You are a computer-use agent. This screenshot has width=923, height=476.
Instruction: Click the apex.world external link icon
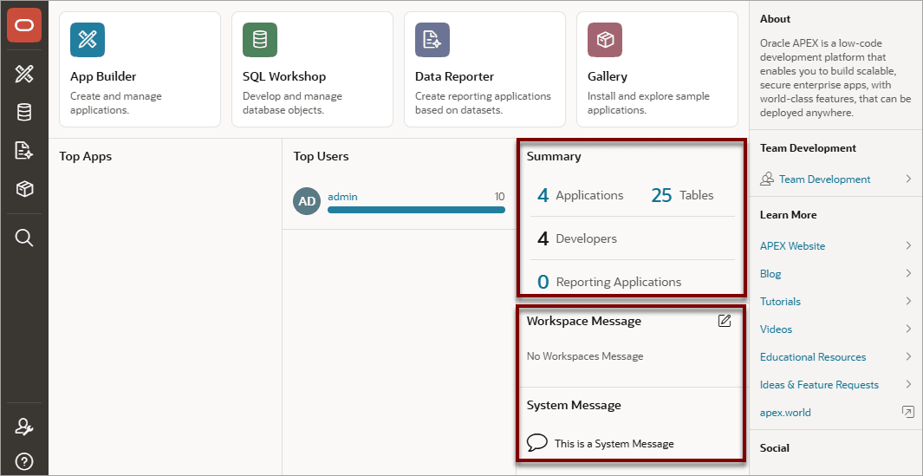907,413
